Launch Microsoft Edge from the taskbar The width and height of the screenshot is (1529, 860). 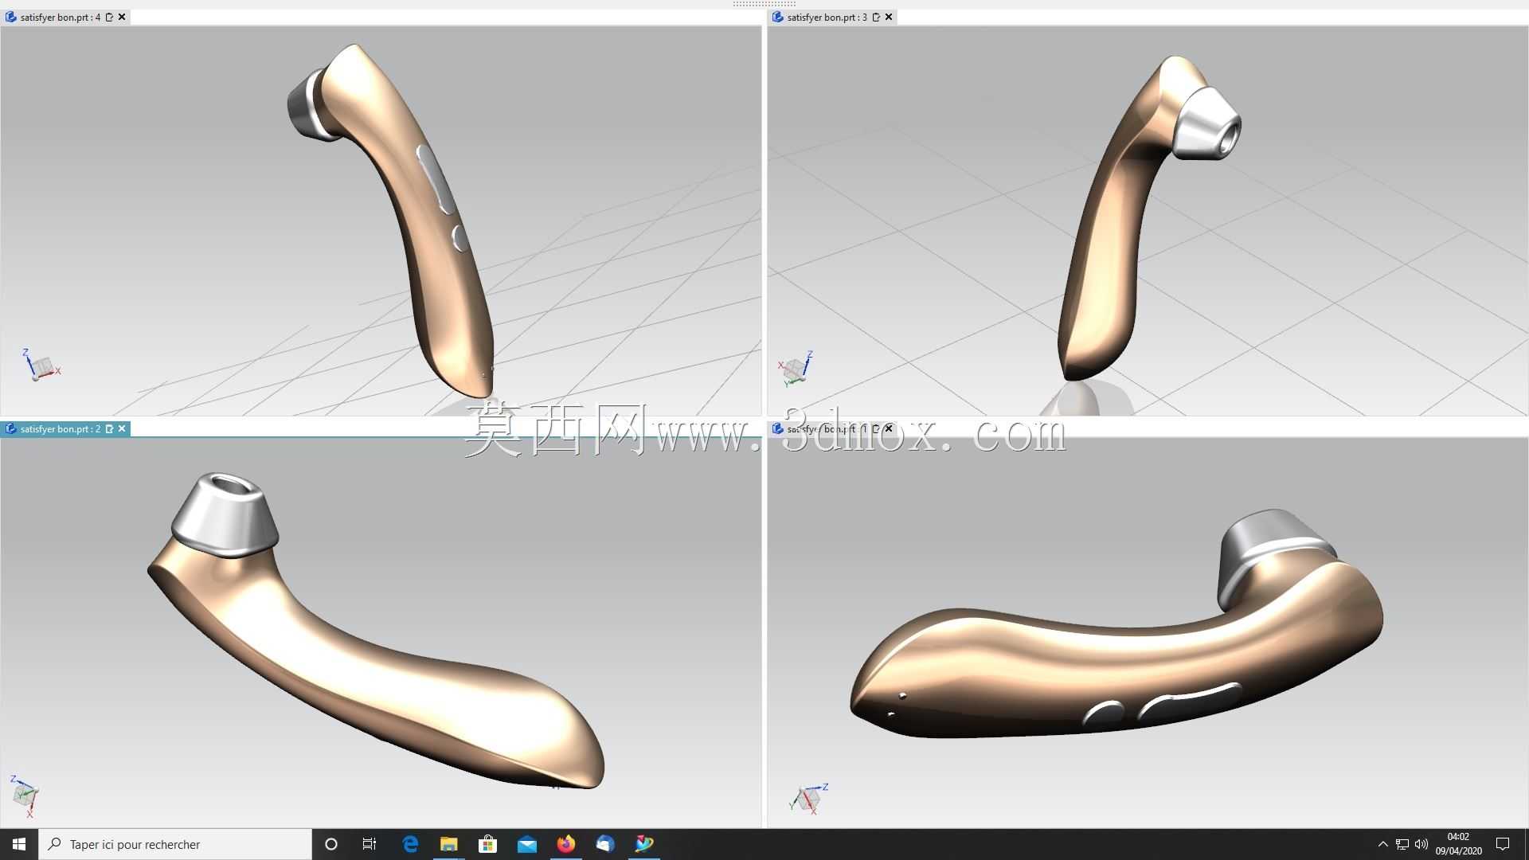(410, 844)
